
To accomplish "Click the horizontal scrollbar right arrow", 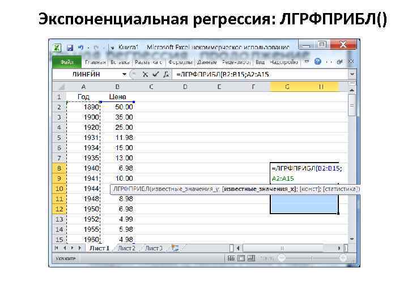I will [339, 248].
